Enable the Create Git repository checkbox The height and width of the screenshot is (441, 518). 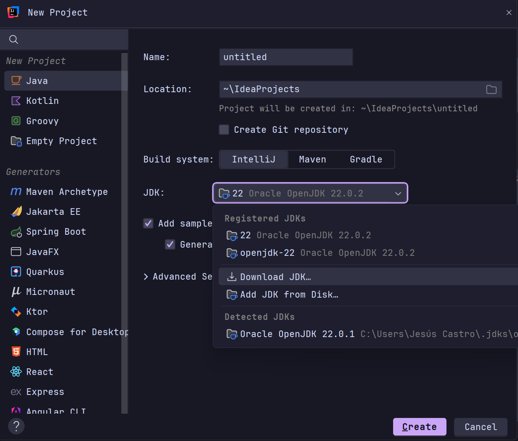(x=224, y=130)
